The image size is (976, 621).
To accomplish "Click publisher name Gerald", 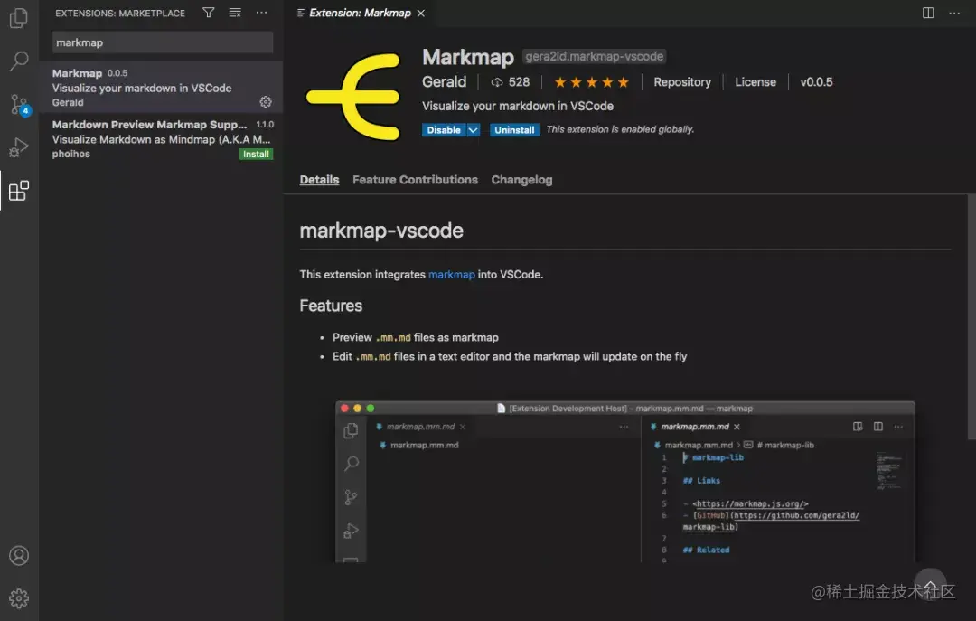I will pos(444,82).
